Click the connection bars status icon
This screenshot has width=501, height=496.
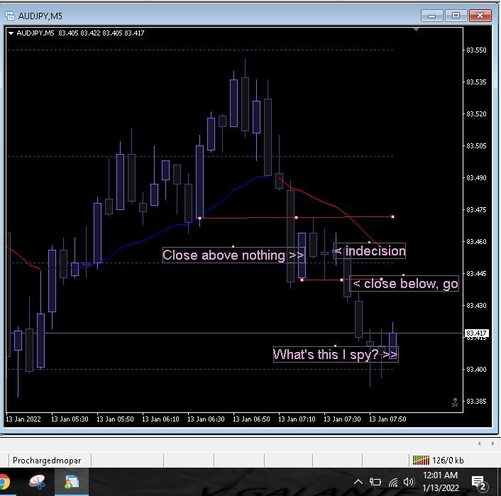click(421, 461)
